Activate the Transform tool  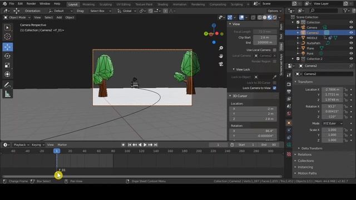point(7,74)
